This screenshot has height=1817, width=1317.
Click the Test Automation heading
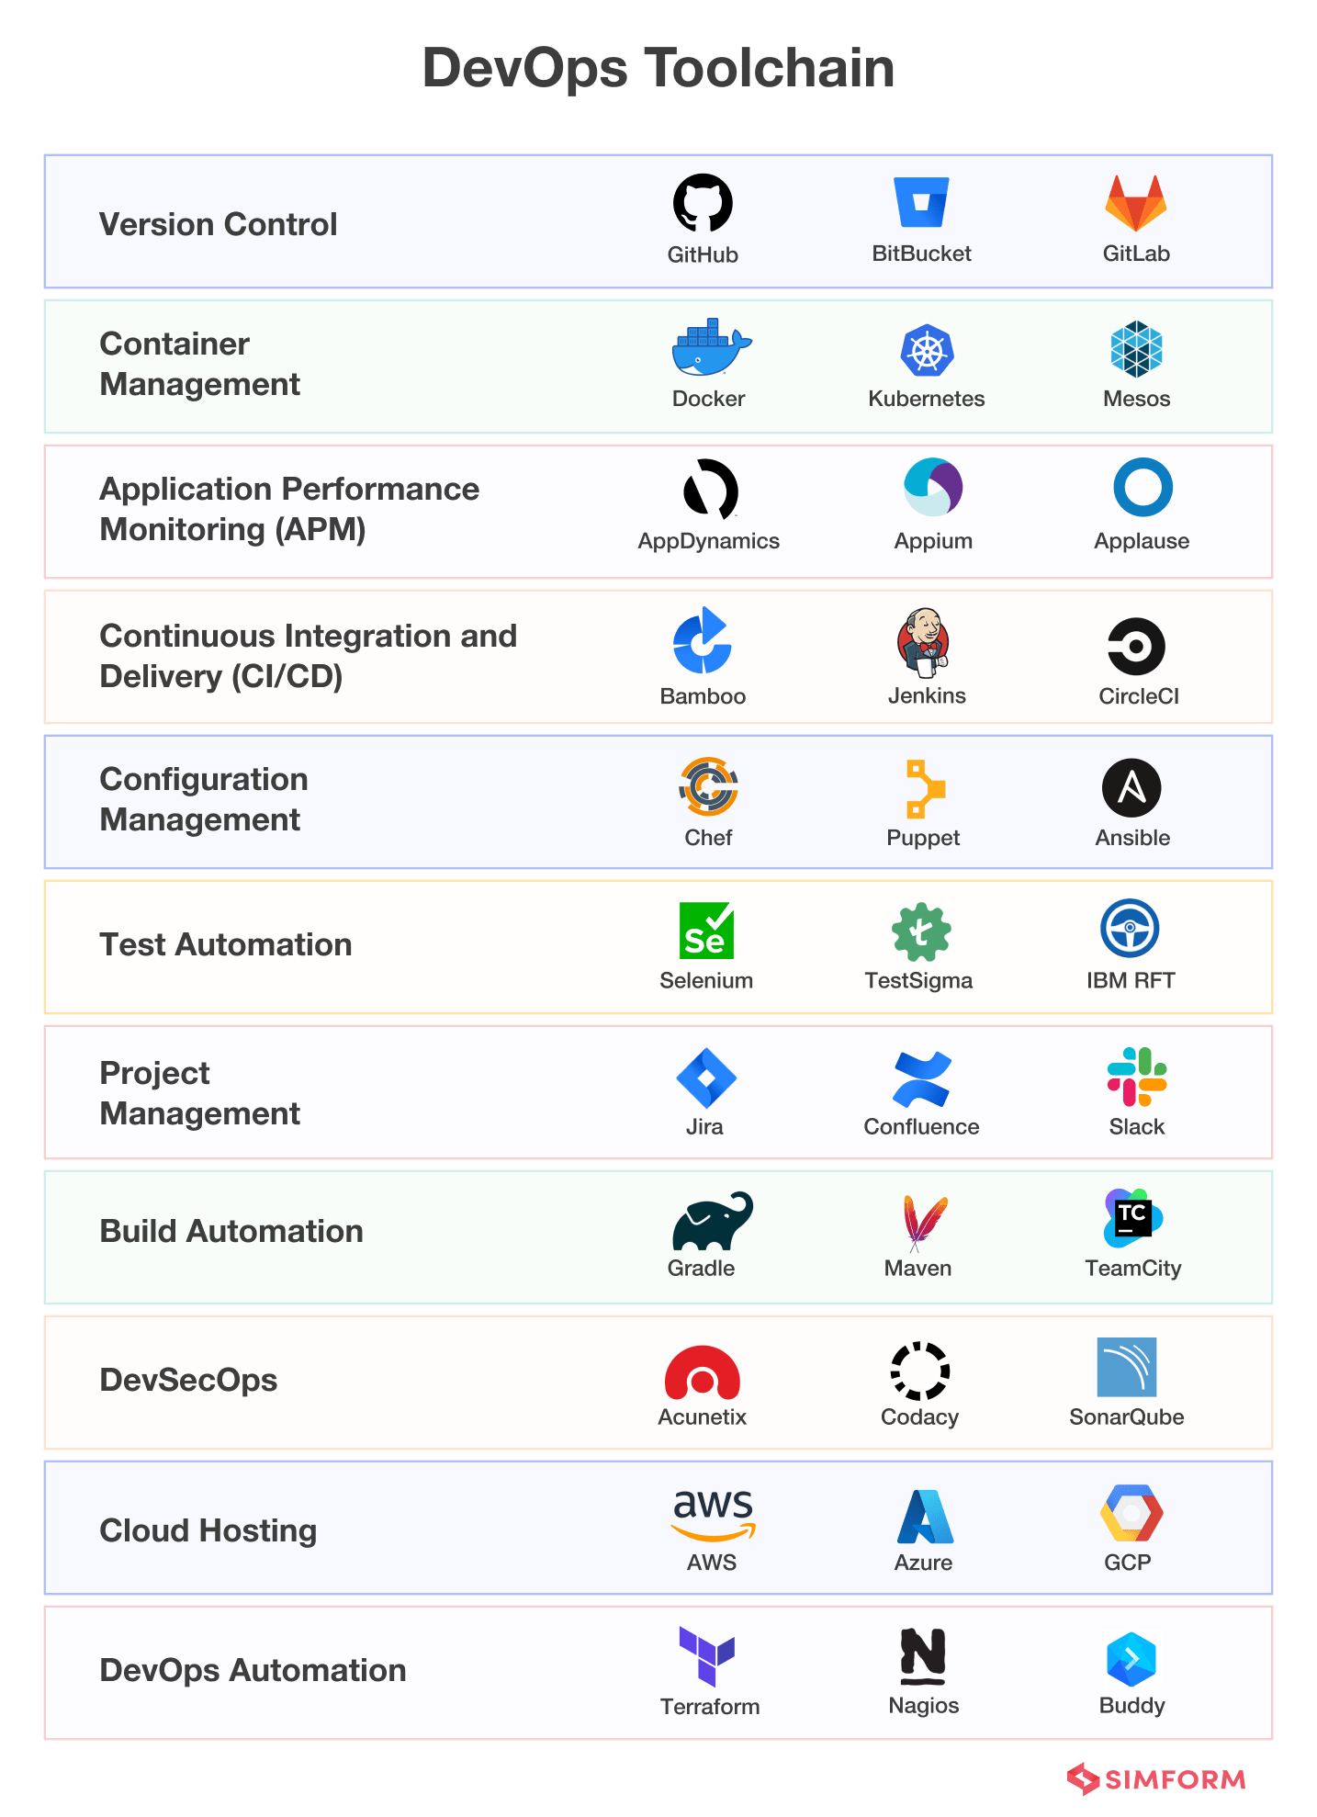[226, 944]
